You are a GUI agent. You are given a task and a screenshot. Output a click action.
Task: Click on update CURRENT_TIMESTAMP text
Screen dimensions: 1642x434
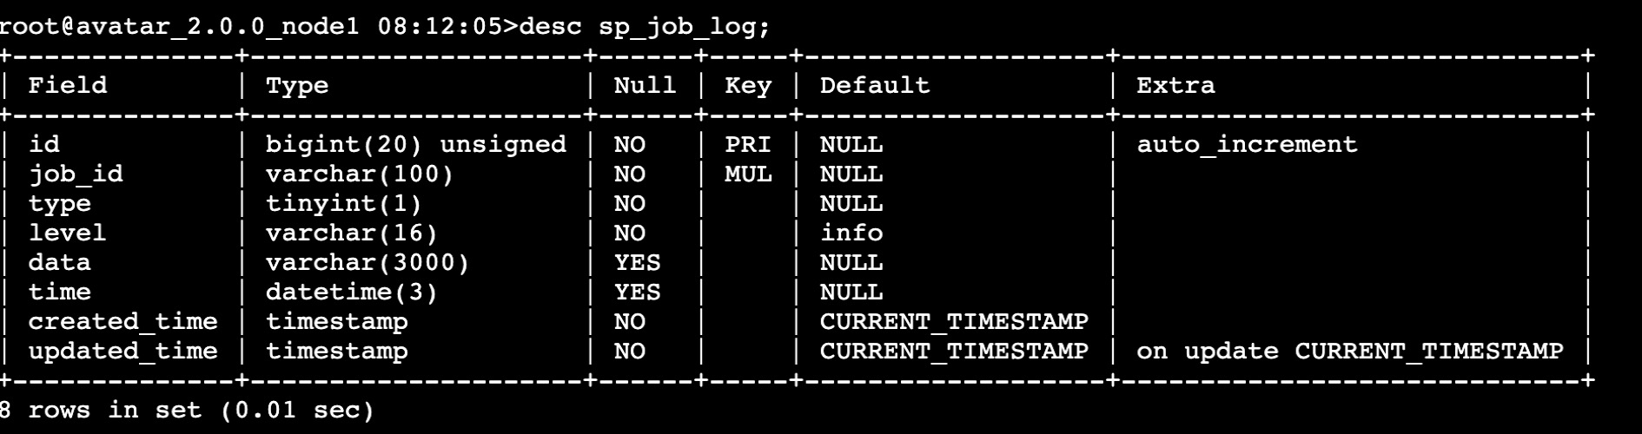(1349, 351)
